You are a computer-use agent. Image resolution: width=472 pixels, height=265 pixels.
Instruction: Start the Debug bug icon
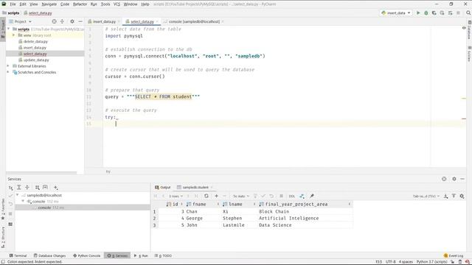[x=426, y=13]
